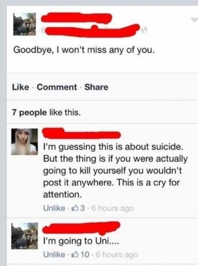The image size is (198, 266).
Task: Click the "6 hours ago" timestamp on Uni reply
Action: [x=117, y=255]
